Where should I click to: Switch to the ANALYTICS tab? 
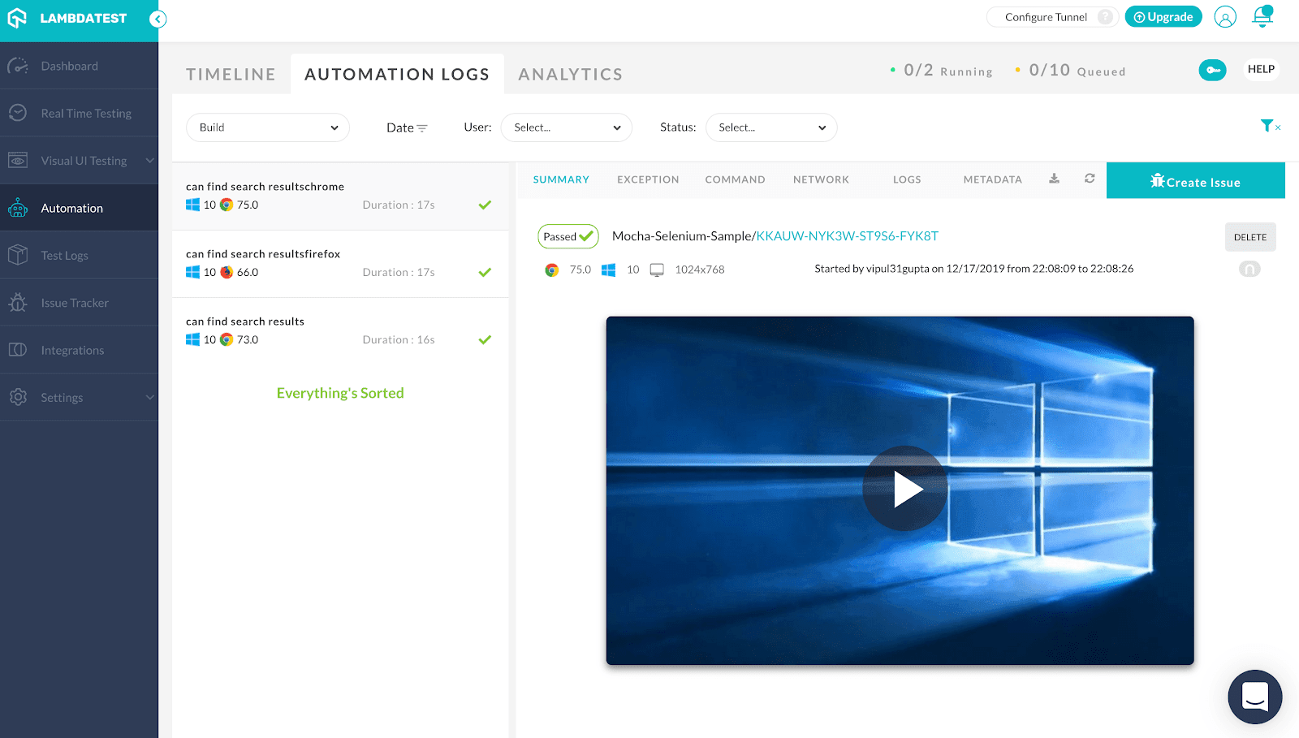coord(570,74)
